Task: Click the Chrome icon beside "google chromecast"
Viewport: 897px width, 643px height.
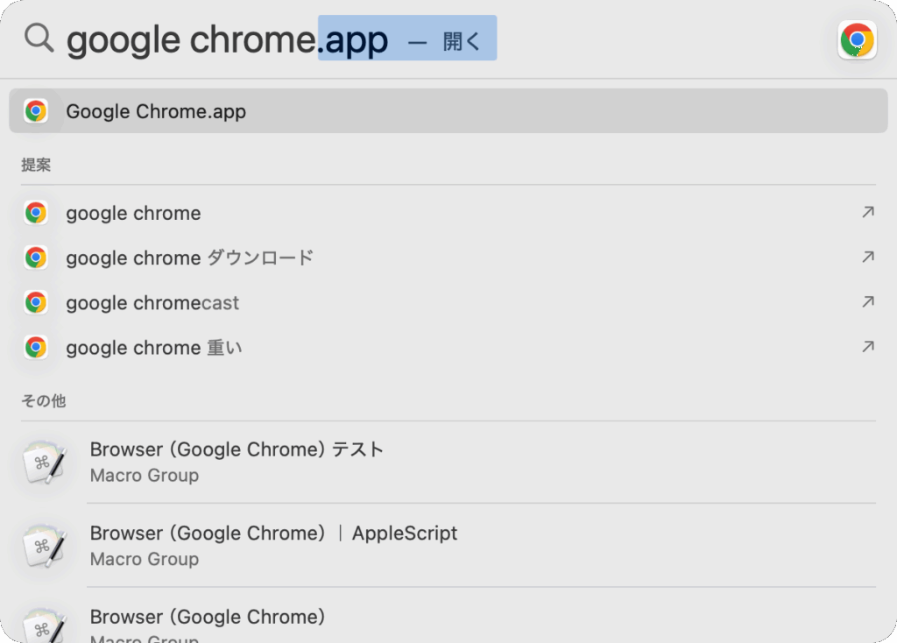Action: click(x=36, y=302)
